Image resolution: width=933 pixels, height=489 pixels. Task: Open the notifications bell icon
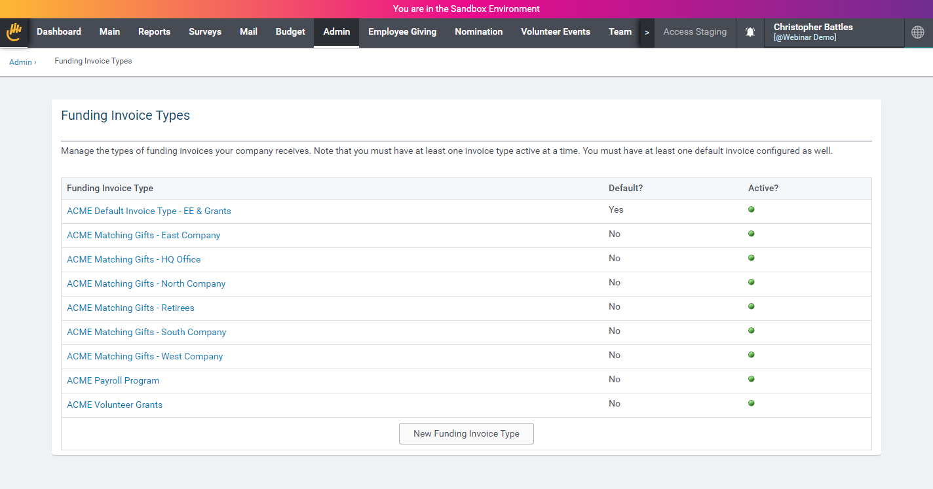[x=750, y=32]
